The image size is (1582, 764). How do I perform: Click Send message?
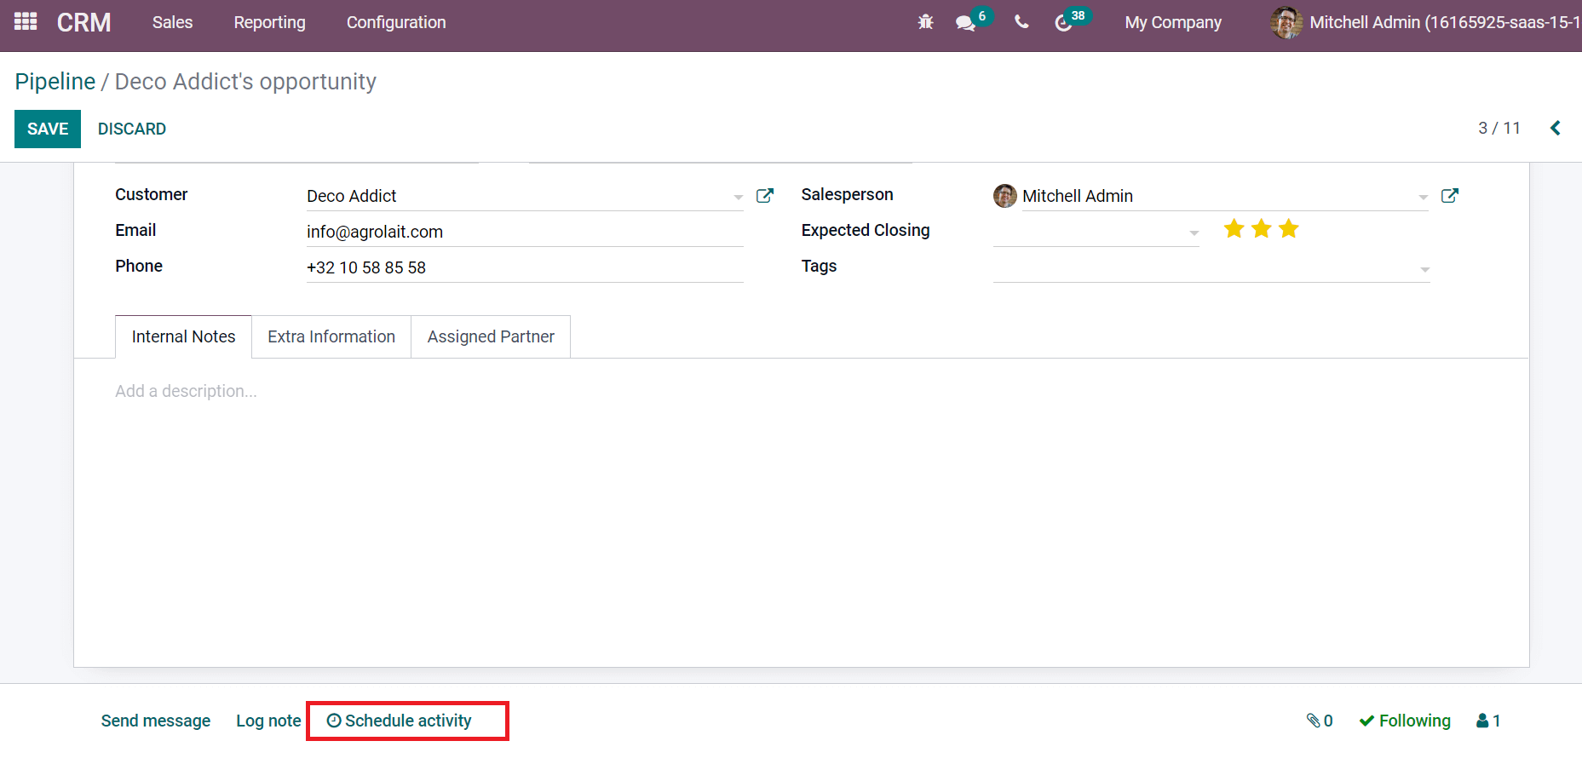pos(156,721)
